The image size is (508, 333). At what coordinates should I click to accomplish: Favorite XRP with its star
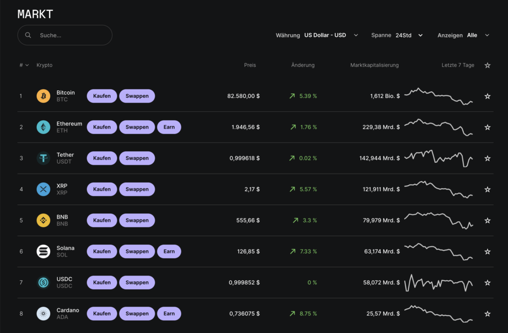[x=487, y=190]
